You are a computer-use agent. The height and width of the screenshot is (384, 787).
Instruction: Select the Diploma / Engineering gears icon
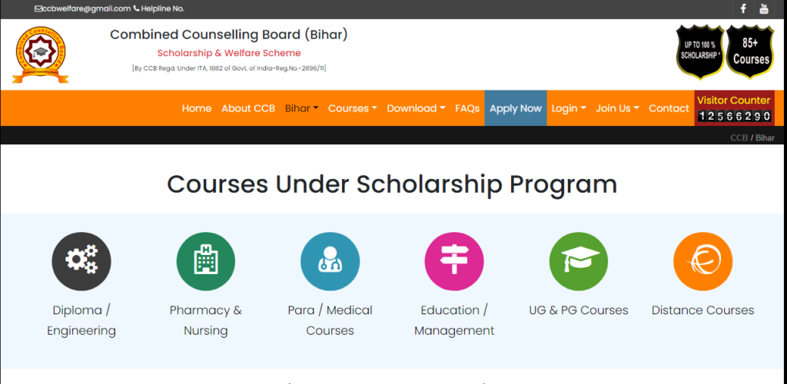81,262
